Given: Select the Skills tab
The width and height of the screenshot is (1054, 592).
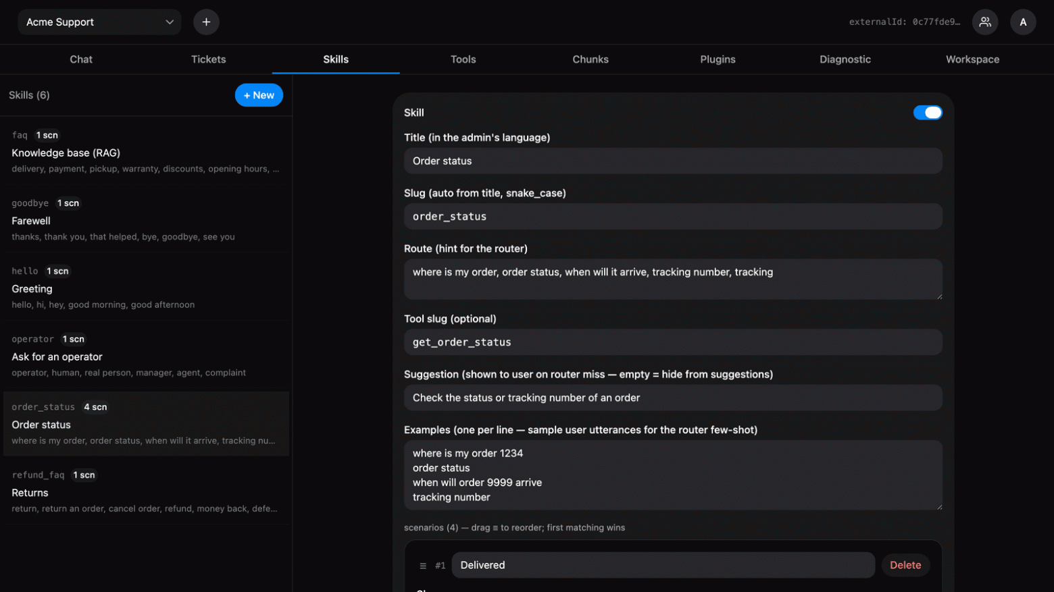Looking at the screenshot, I should 336,59.
